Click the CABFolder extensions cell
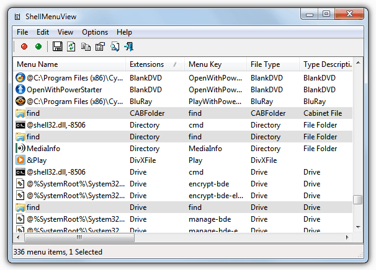Viewport: 376px width, 270px height. point(147,113)
